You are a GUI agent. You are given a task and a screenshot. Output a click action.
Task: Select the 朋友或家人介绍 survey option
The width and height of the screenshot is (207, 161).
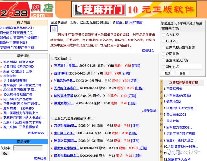(x=163, y=60)
